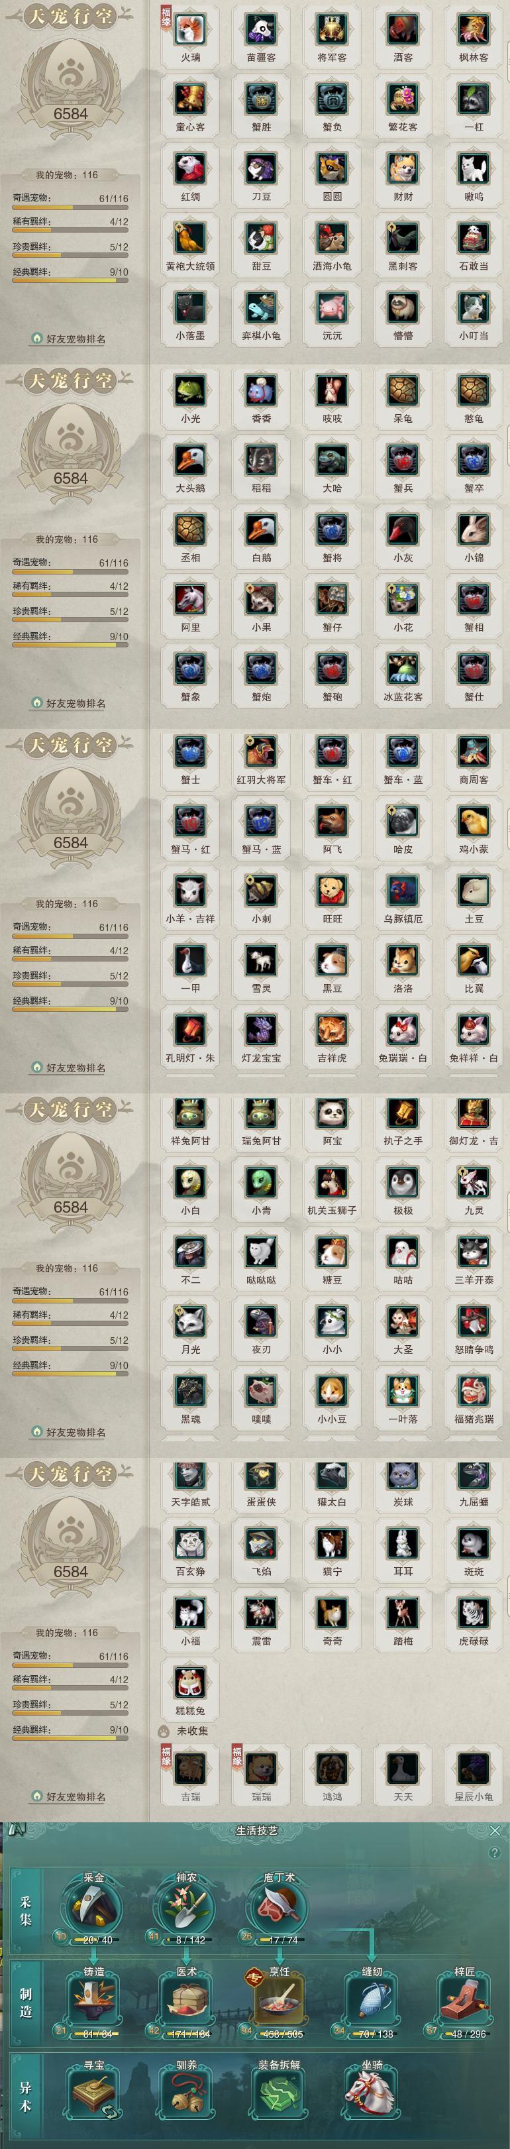Click the 驯养 taming bells icon
Screen dimensions: 510x2149
[x=186, y=2095]
